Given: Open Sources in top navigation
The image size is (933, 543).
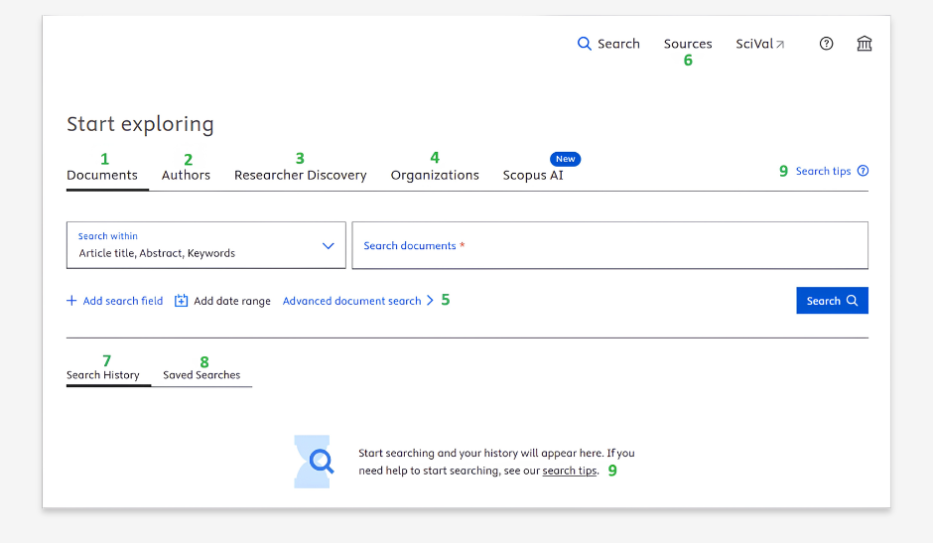Looking at the screenshot, I should click(x=688, y=44).
